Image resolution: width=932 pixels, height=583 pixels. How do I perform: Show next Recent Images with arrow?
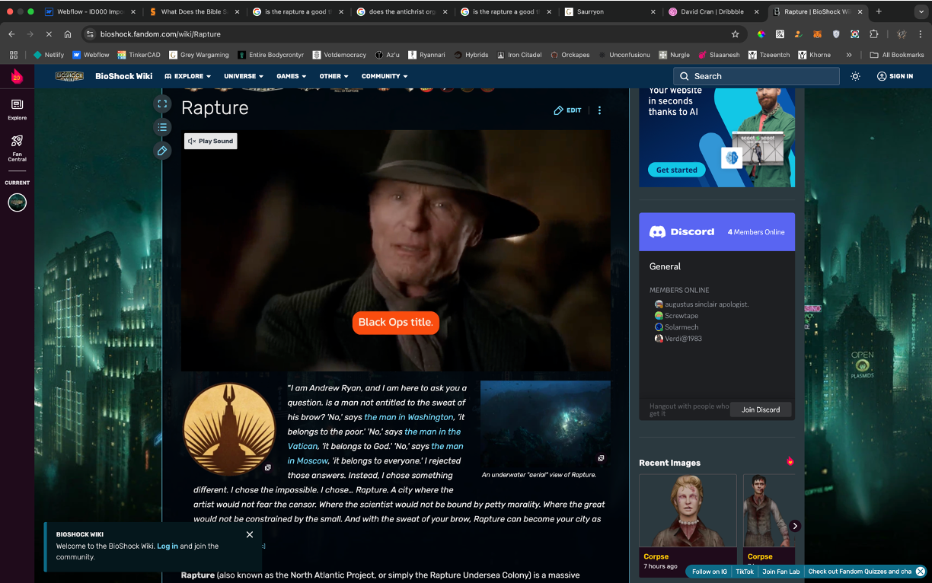click(x=795, y=526)
